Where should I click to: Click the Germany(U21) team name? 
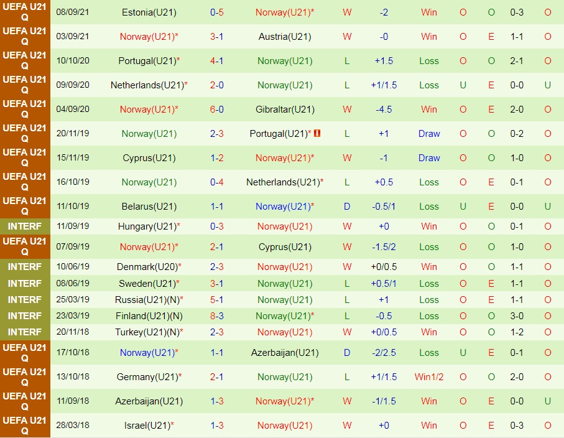point(147,377)
